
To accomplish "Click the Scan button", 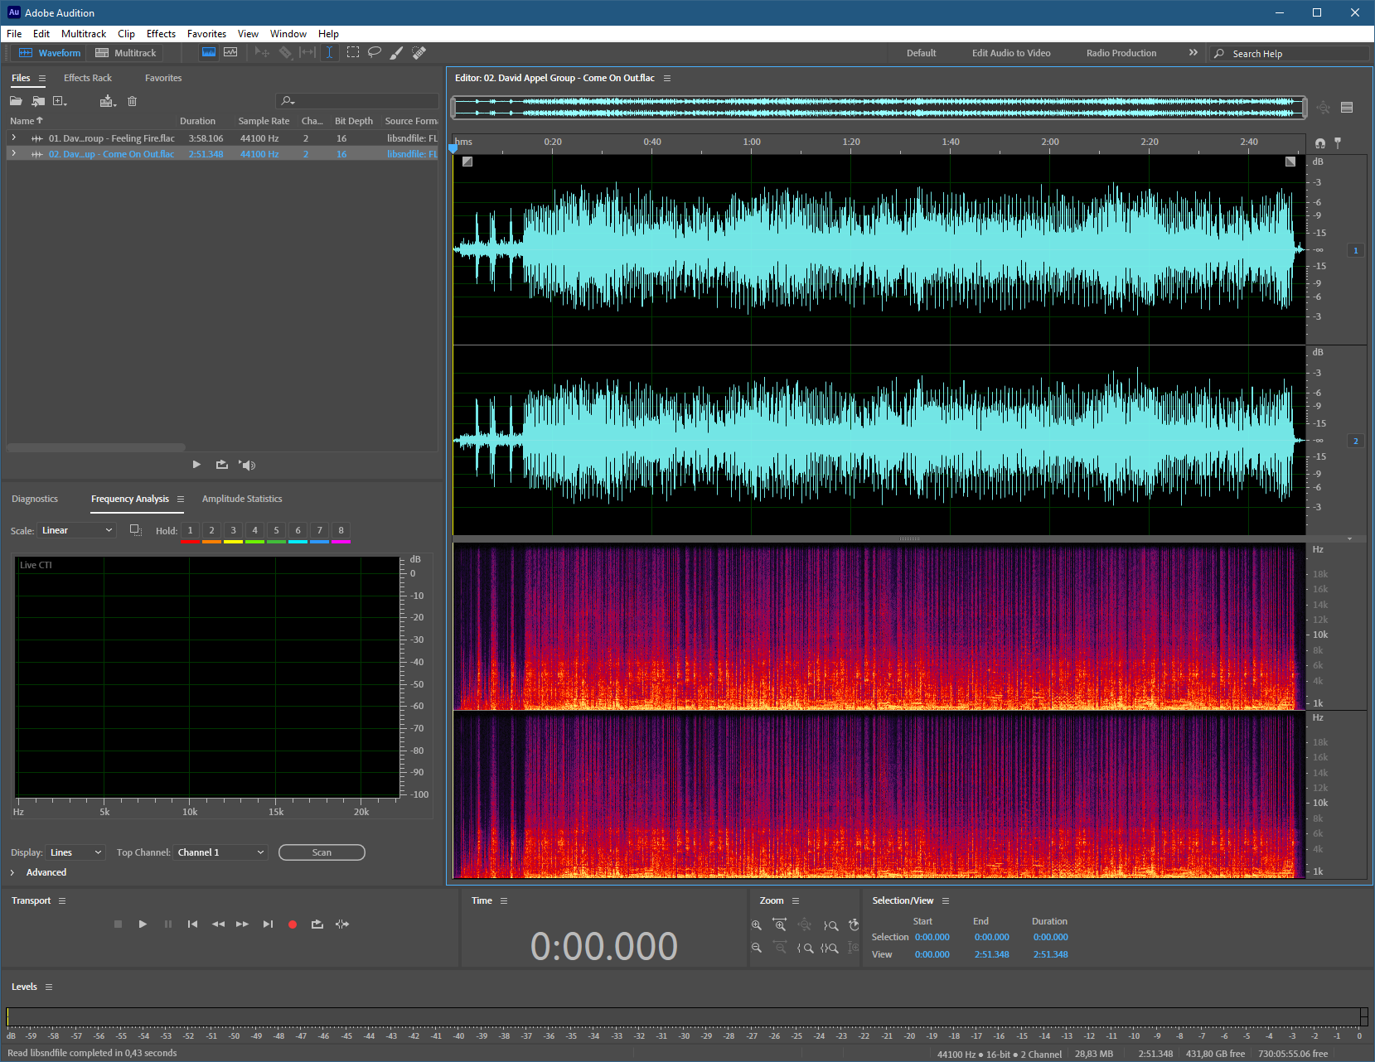I will pyautogui.click(x=322, y=852).
